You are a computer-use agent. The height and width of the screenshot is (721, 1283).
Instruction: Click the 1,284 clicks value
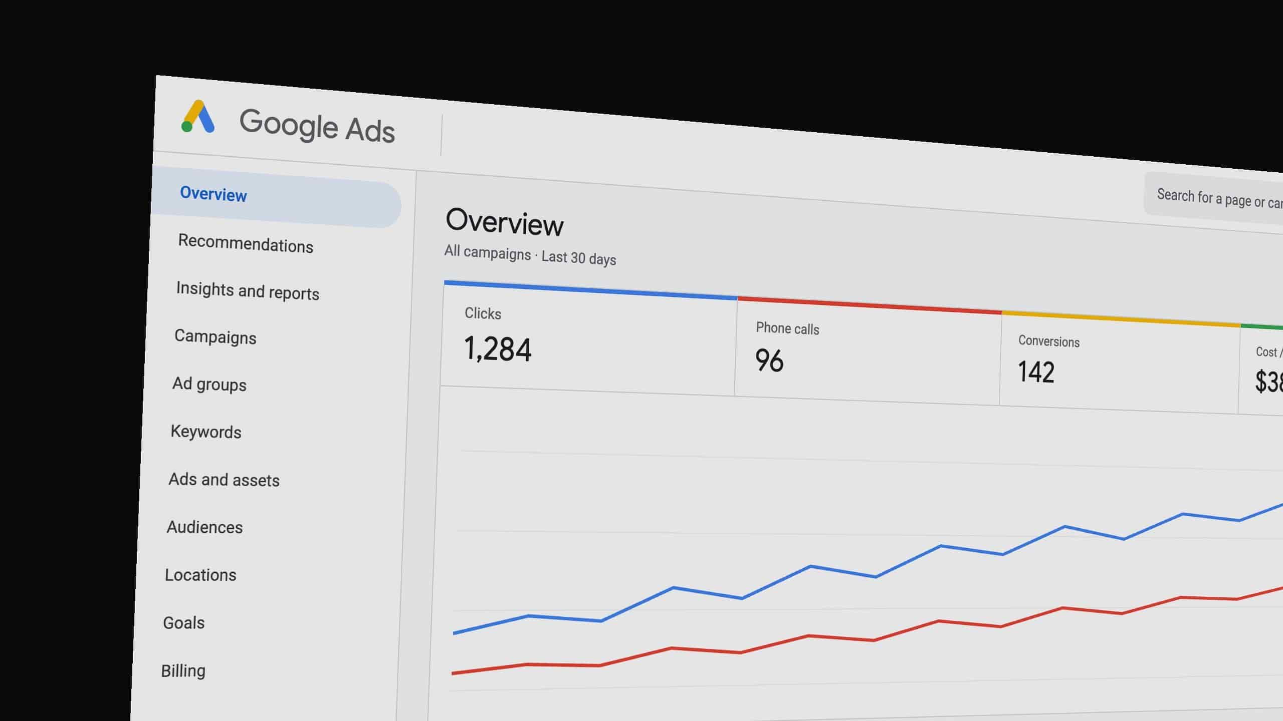click(498, 349)
